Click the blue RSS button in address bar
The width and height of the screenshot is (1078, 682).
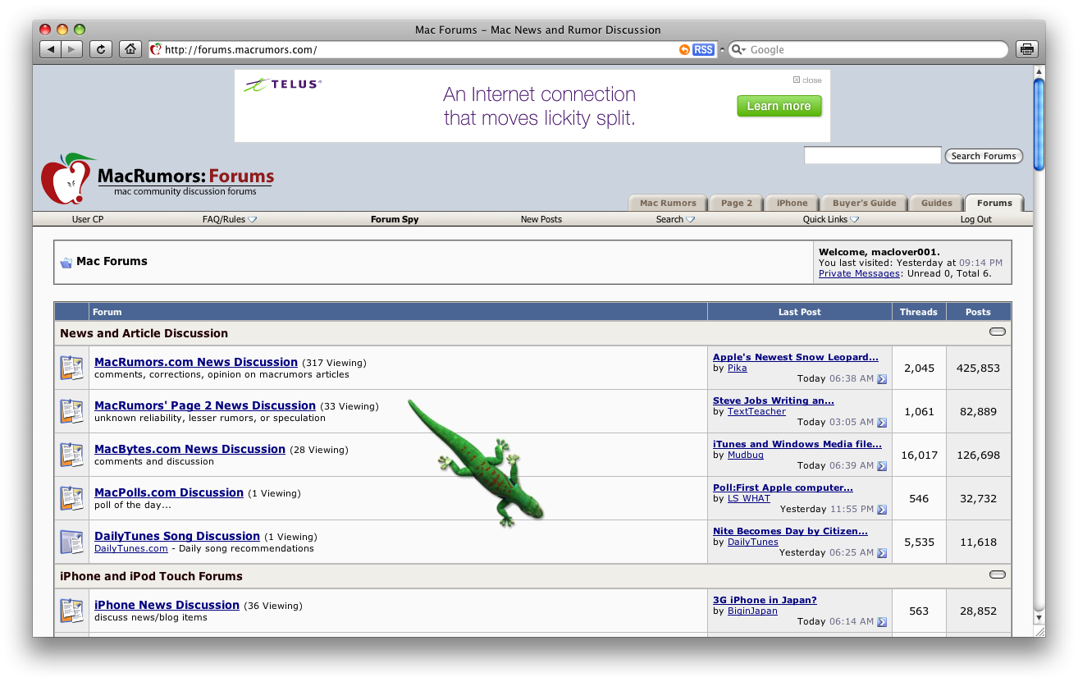pos(703,50)
